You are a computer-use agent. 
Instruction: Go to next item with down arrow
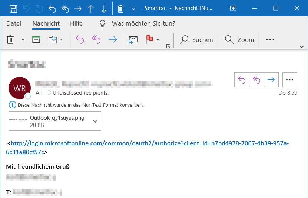click(x=104, y=9)
